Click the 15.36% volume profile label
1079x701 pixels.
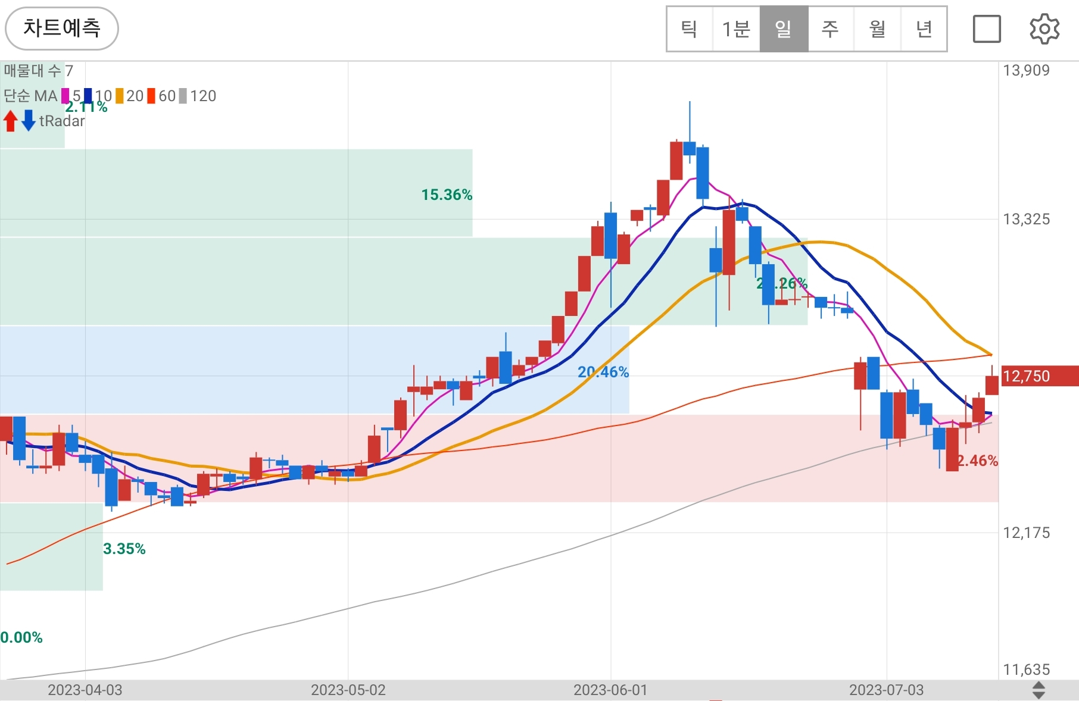coord(447,195)
